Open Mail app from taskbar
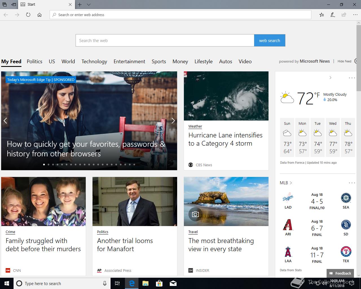Viewport: 361px width, 289px height. (173, 283)
